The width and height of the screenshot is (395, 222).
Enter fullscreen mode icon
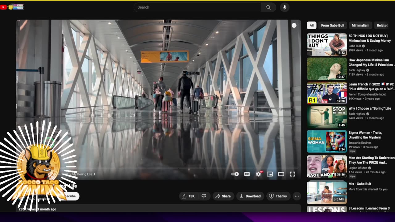point(293,174)
